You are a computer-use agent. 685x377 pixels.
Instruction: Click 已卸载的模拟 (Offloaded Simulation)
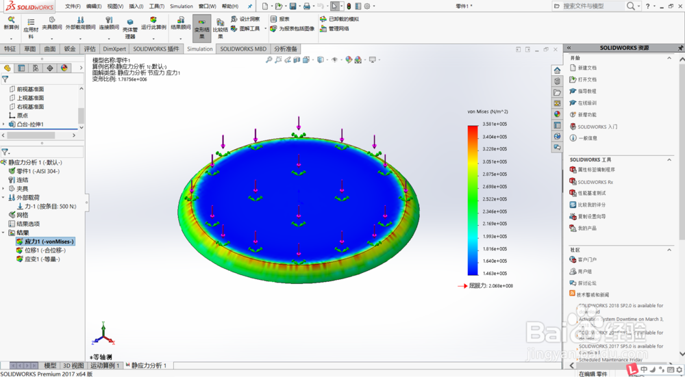coord(340,19)
